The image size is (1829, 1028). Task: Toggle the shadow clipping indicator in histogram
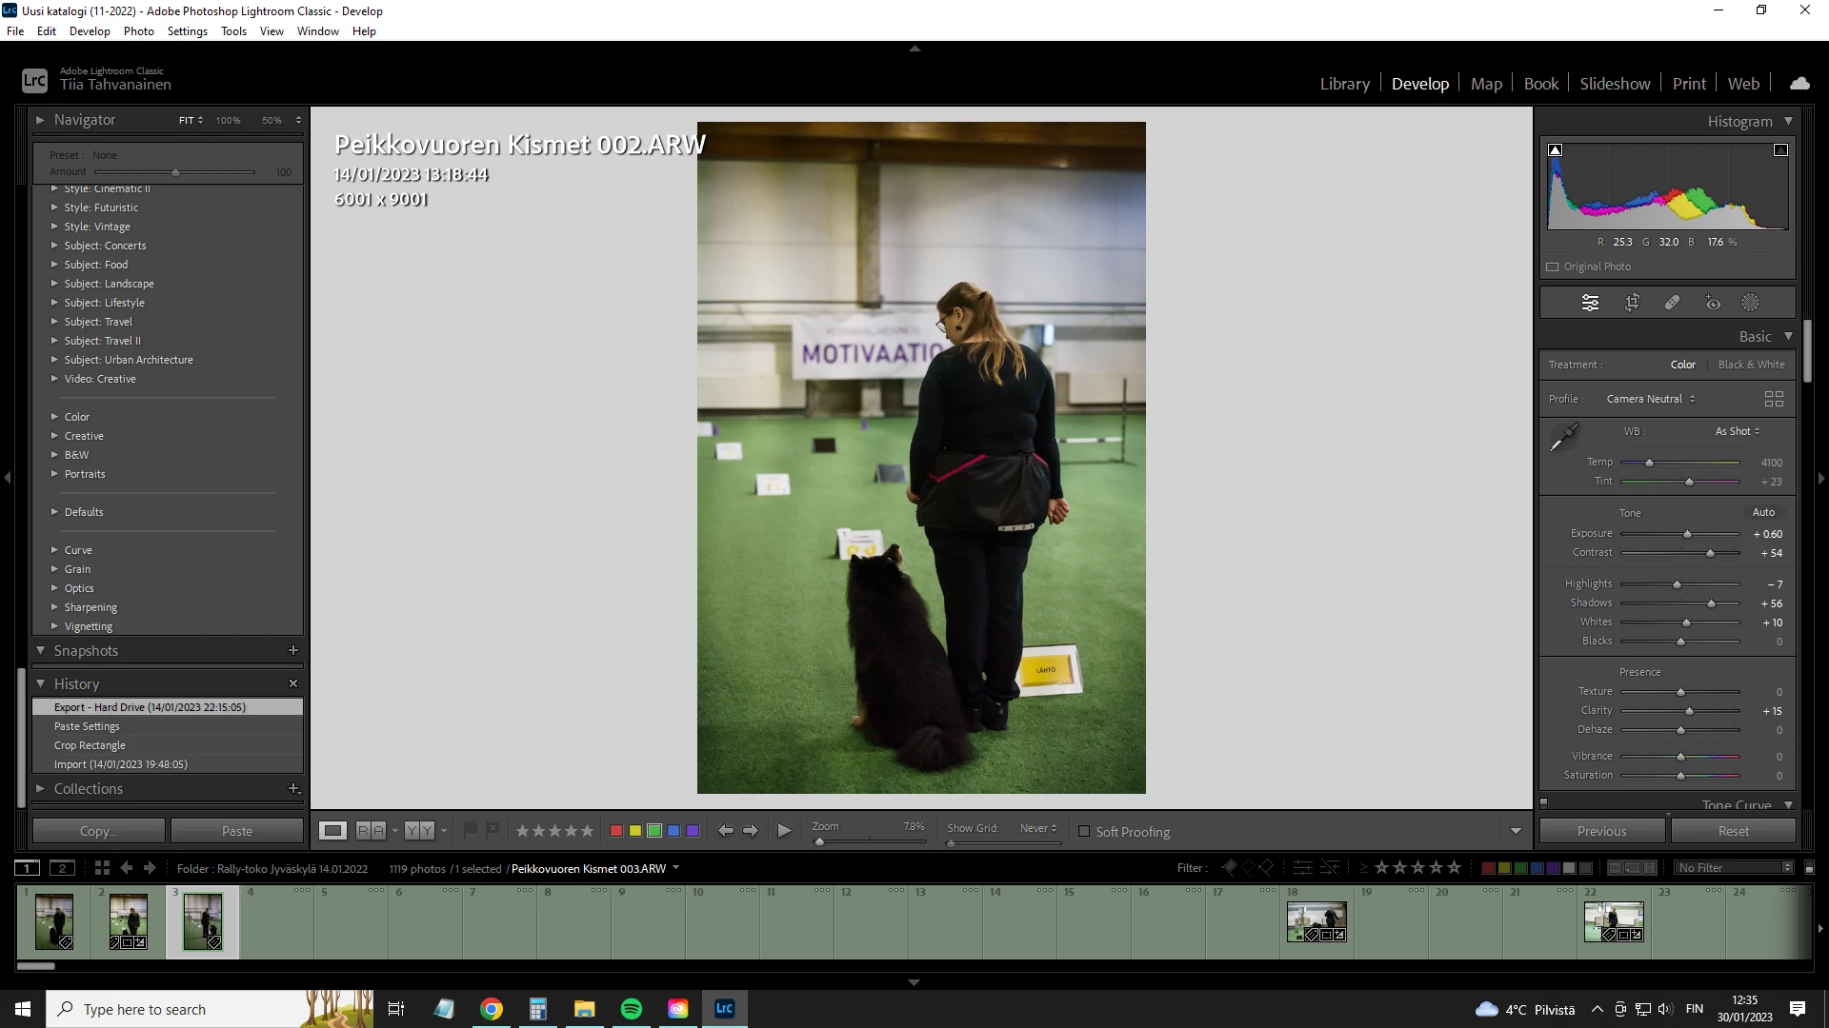pyautogui.click(x=1556, y=150)
